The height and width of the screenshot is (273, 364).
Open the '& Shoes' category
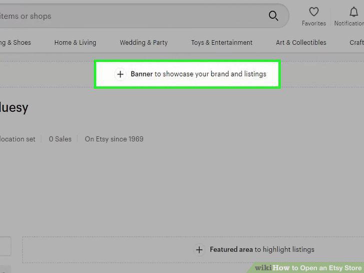(15, 42)
